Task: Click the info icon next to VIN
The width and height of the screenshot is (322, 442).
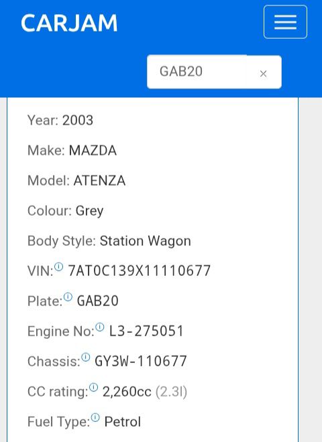Action: (x=59, y=267)
